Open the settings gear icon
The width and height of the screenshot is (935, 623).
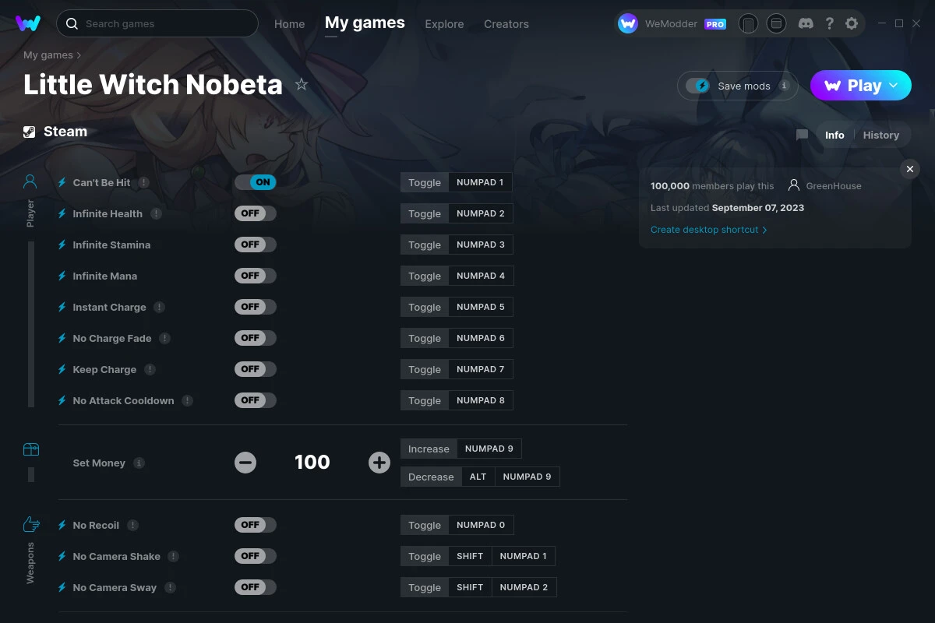point(852,23)
